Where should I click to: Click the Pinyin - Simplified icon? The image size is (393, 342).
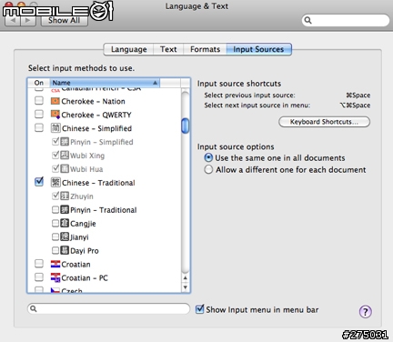(65, 142)
